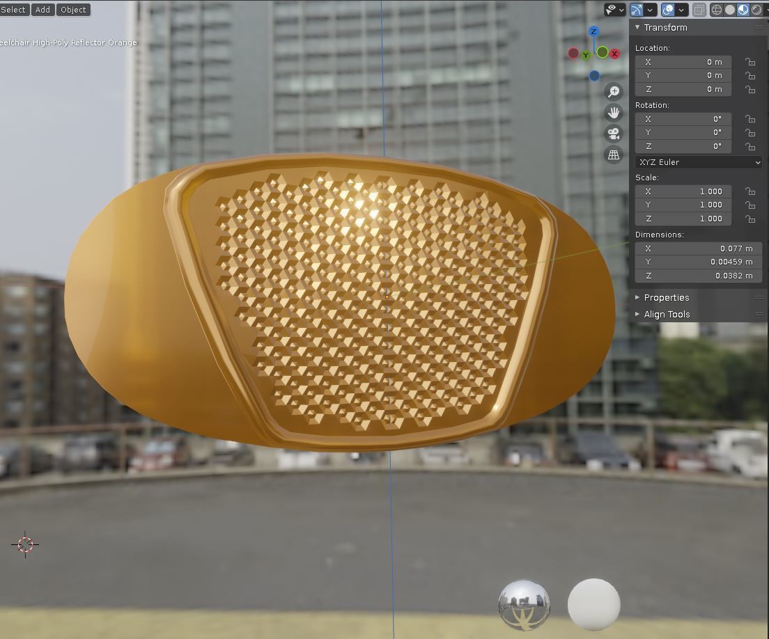Toggle X-ray mode
The width and height of the screenshot is (769, 639).
(699, 10)
